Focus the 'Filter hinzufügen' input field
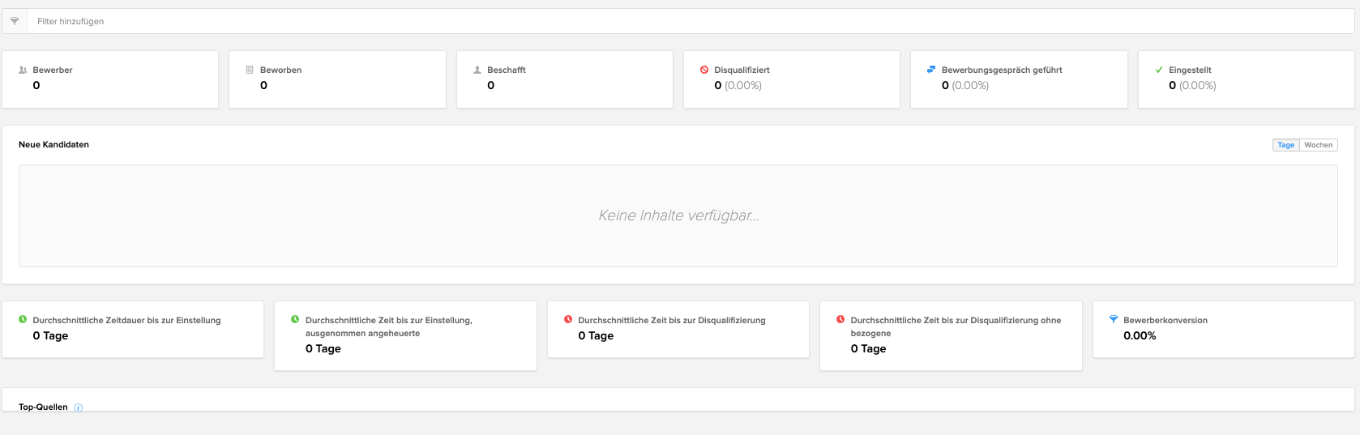This screenshot has width=1360, height=435. click(691, 21)
